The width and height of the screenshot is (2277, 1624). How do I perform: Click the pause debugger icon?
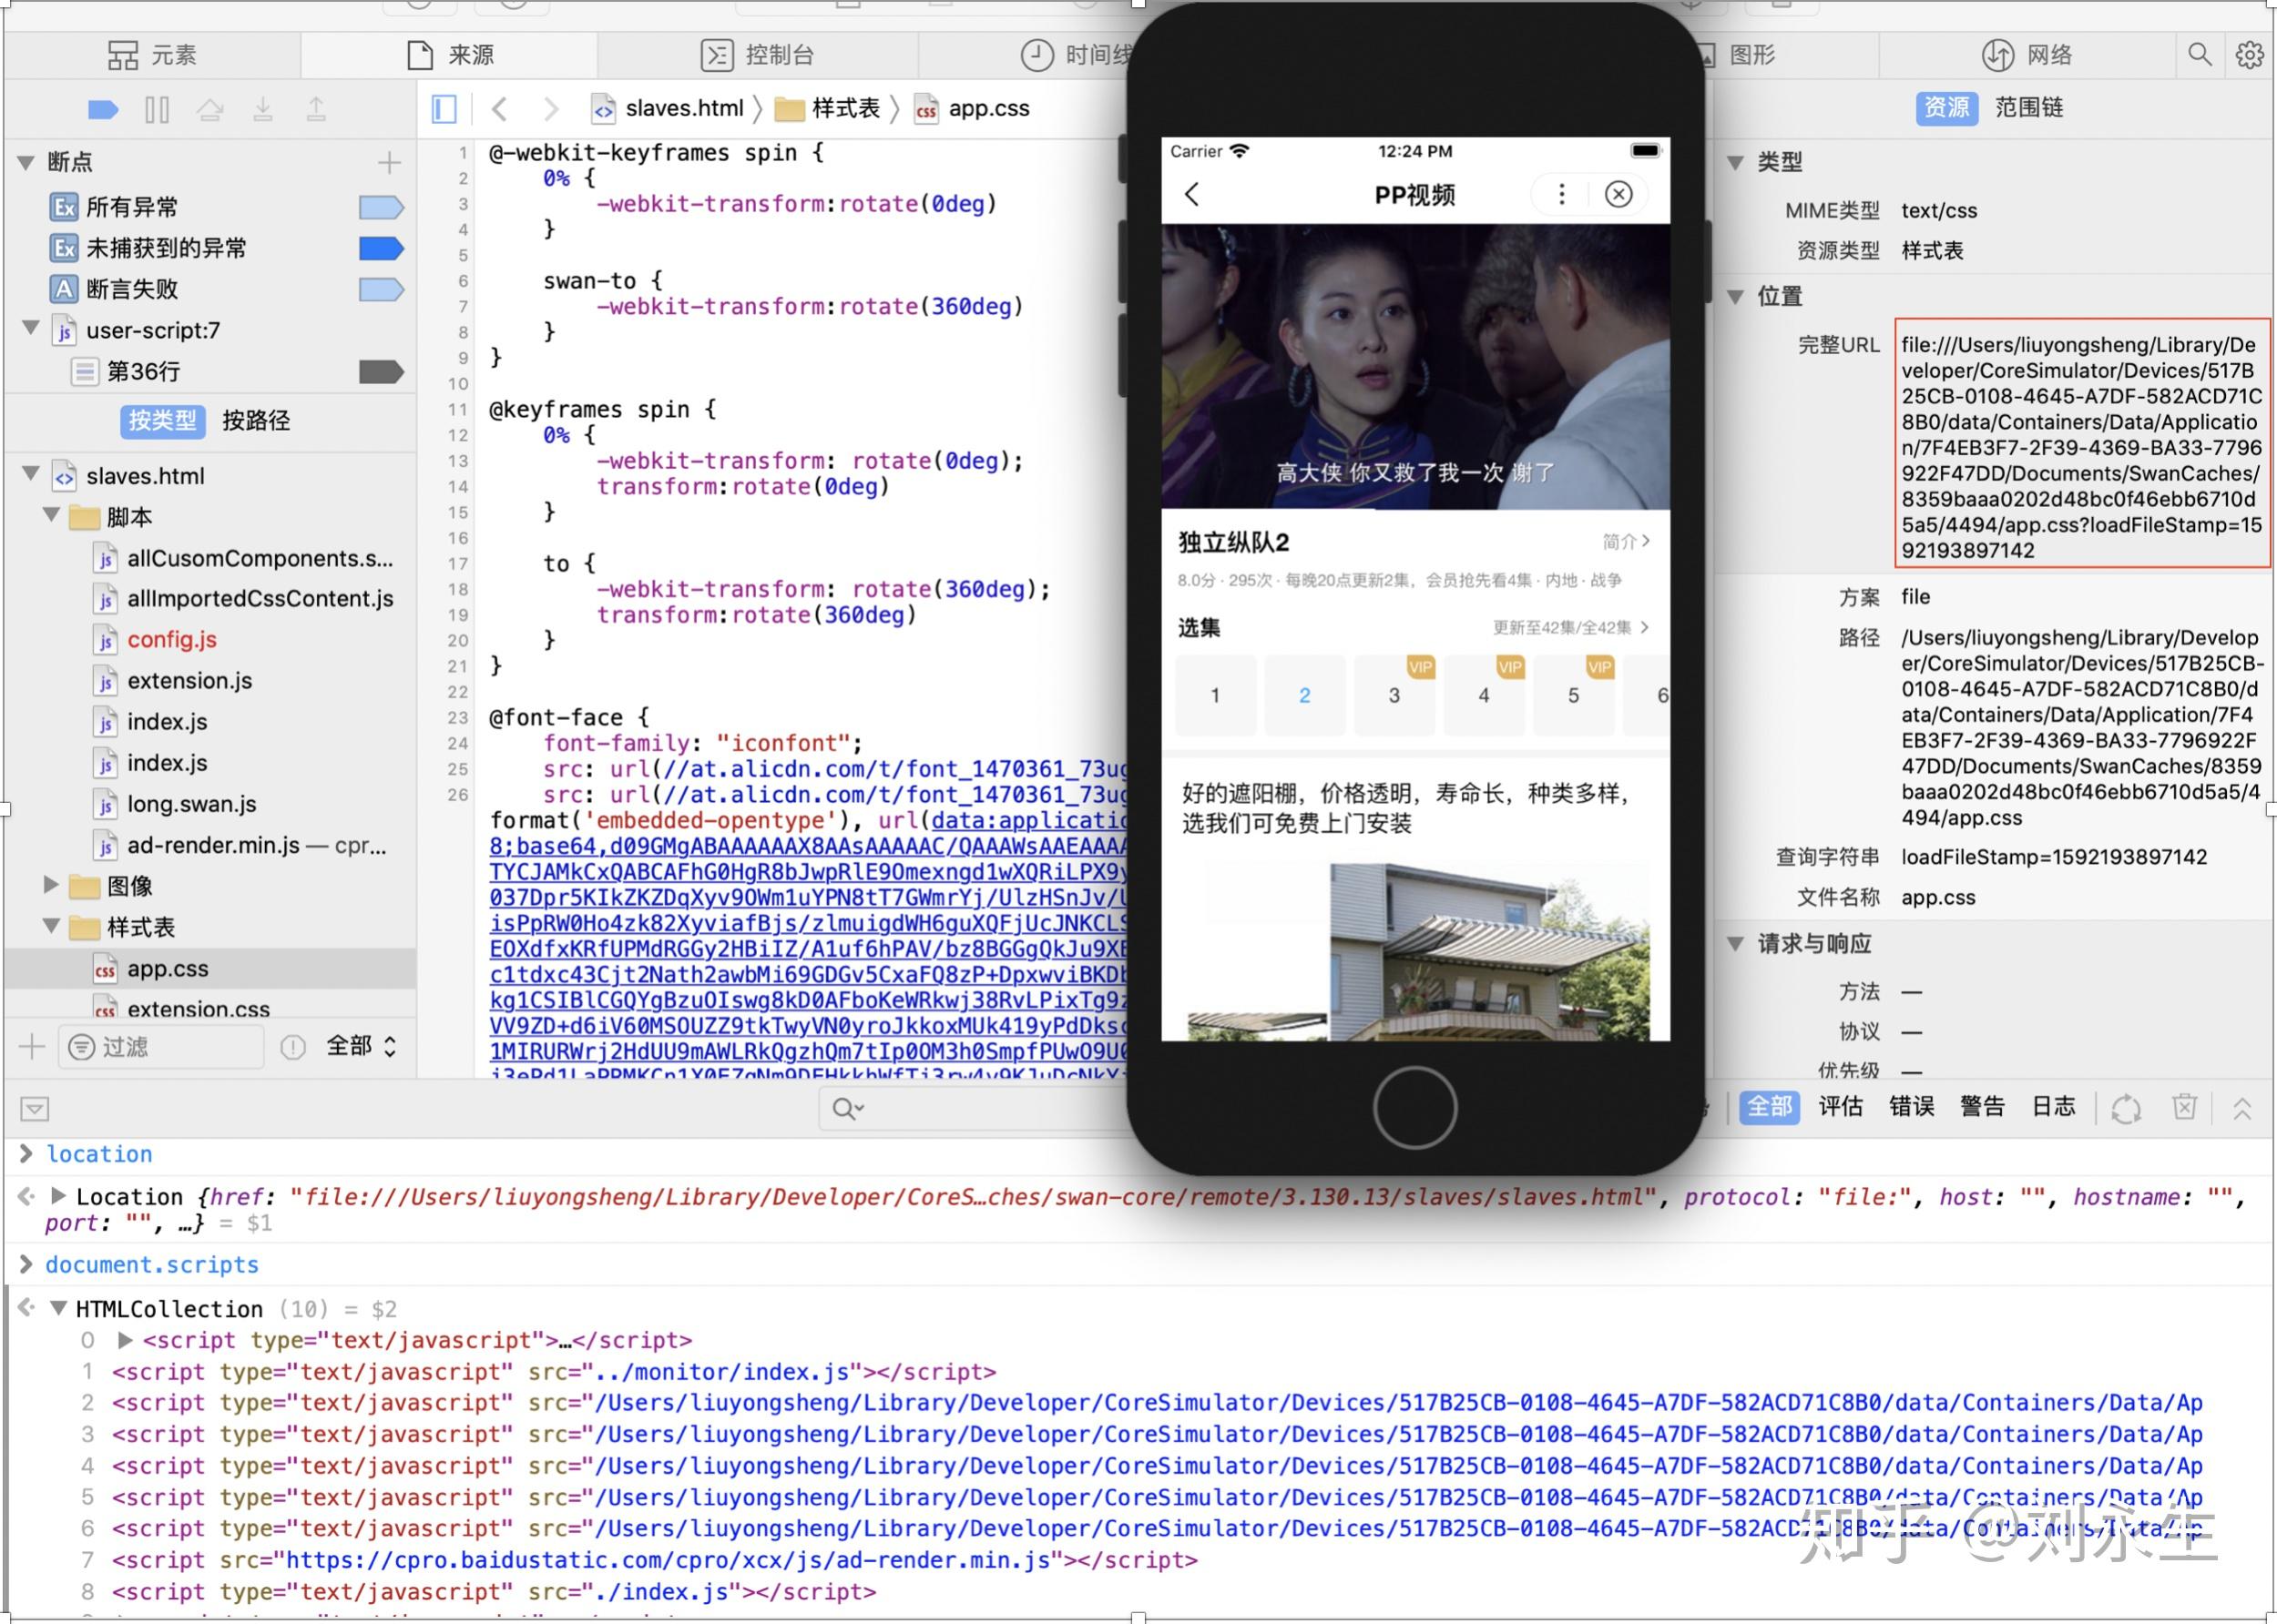pos(157,109)
